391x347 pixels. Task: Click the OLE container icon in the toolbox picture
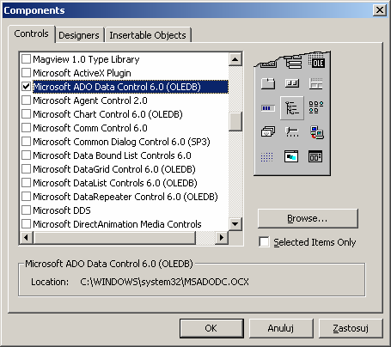318,61
